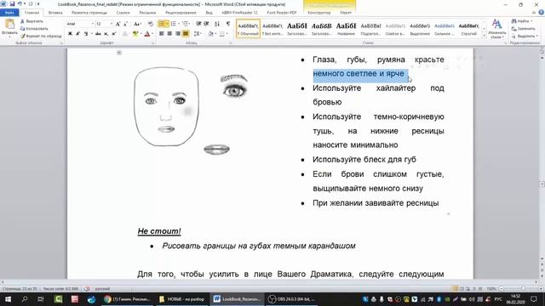The width and height of the screenshot is (545, 306).
Task: Open Заменить replace dialog
Action: click(x=524, y=28)
